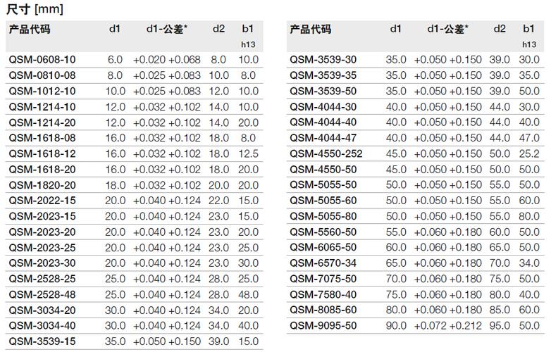This screenshot has height=352, width=551.
Task: Select product code QSM-6570-34
Action: 323,263
